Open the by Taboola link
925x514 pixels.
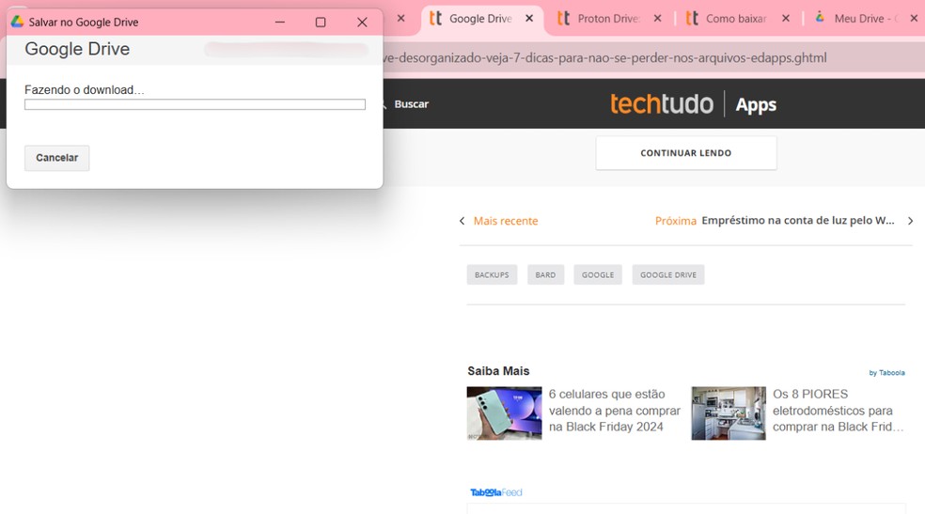[x=886, y=372]
